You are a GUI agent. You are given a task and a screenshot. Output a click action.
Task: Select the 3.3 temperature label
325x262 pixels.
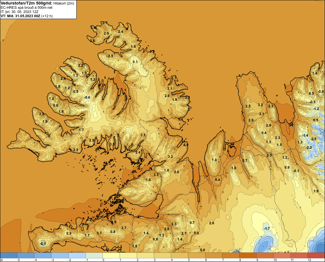(156, 175)
